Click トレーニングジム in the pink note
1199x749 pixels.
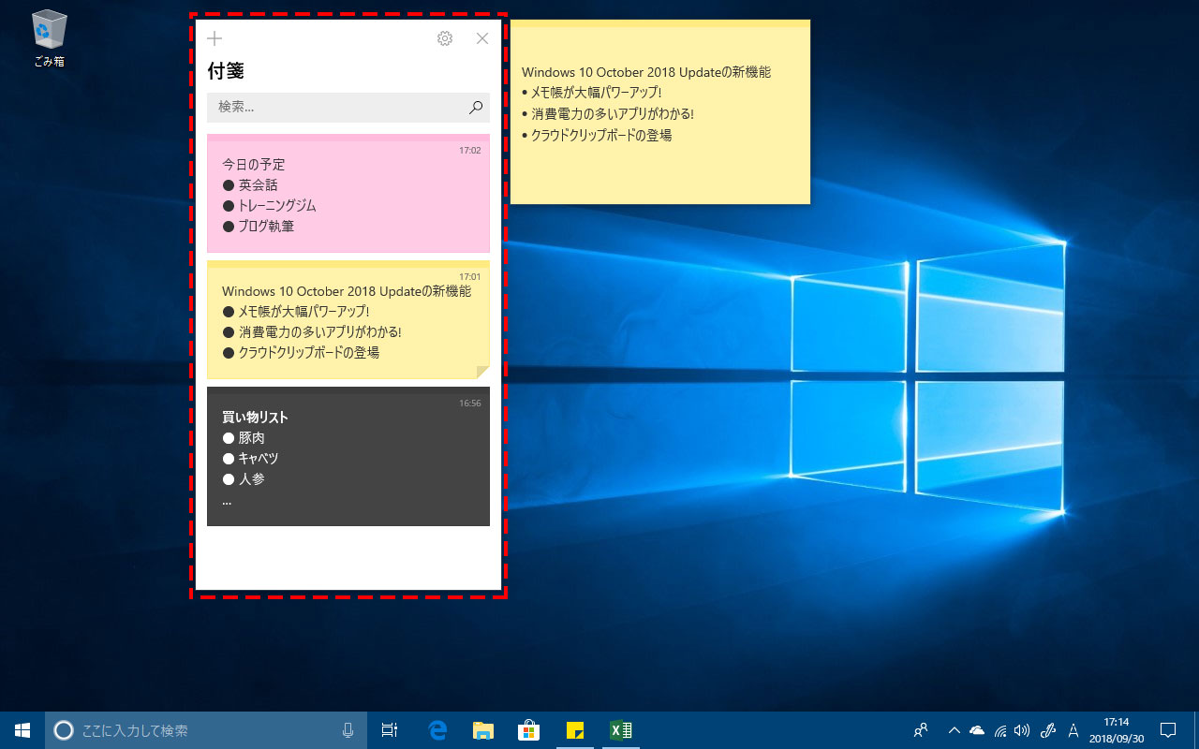(277, 206)
